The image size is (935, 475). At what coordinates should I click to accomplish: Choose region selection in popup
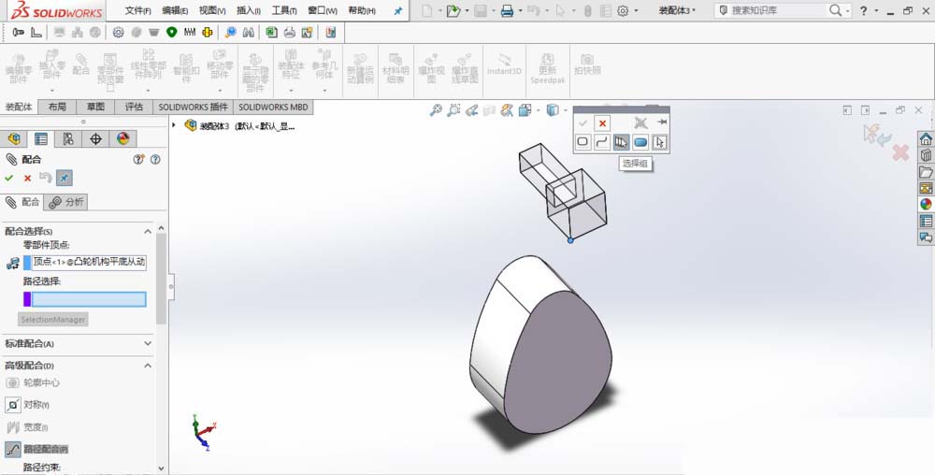pyautogui.click(x=640, y=142)
